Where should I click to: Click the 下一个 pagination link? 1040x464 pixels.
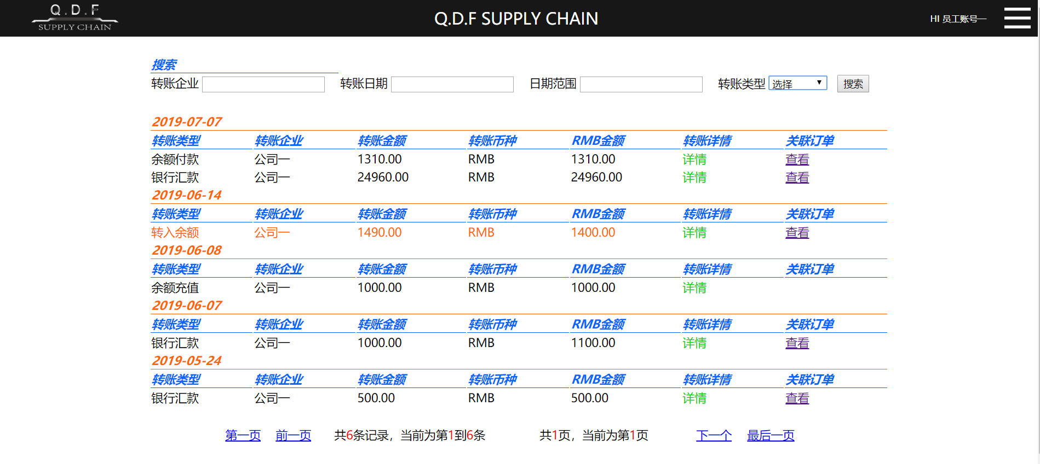pos(714,436)
